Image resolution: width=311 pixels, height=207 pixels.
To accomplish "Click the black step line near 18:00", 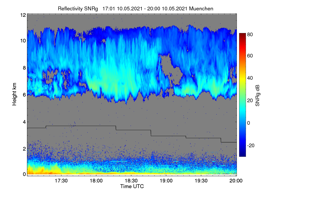I will (96, 126).
